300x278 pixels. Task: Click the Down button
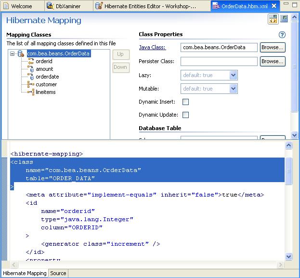121,67
